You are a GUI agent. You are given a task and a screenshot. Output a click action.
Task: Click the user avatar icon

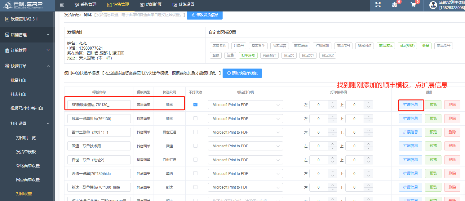tap(433, 5)
